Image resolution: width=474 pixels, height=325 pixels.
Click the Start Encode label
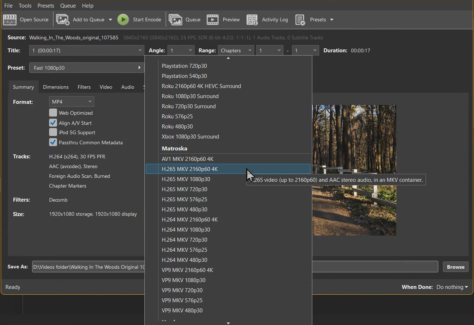pos(147,20)
